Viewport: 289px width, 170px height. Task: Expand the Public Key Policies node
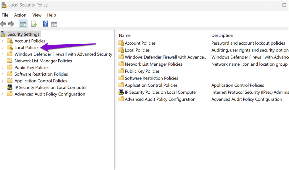coord(3,67)
